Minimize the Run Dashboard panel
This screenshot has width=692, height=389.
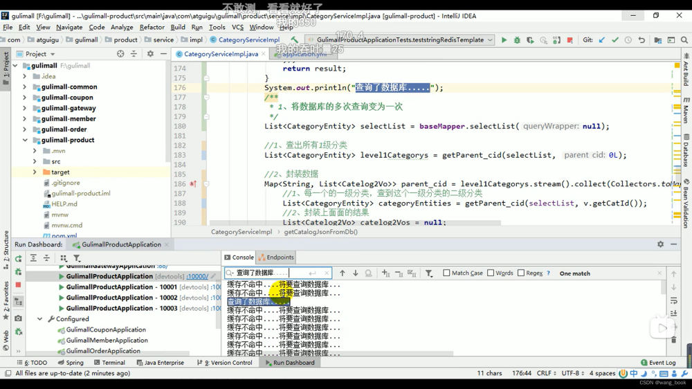[x=673, y=244]
